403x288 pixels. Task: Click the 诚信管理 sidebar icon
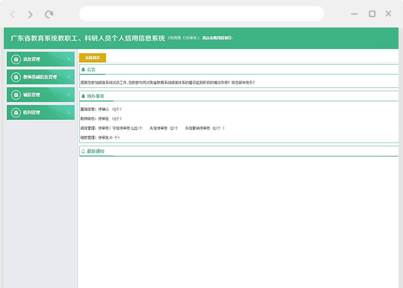click(15, 95)
